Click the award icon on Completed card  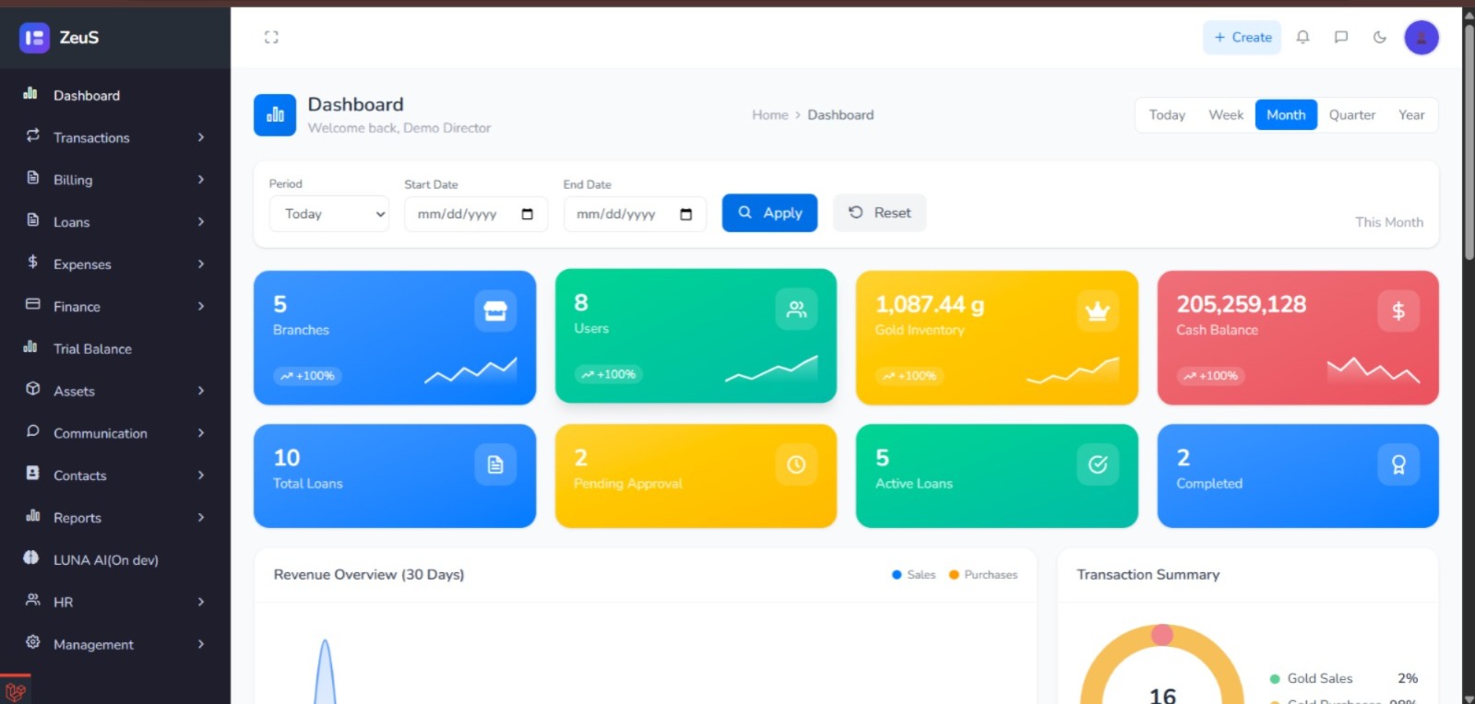pyautogui.click(x=1398, y=464)
